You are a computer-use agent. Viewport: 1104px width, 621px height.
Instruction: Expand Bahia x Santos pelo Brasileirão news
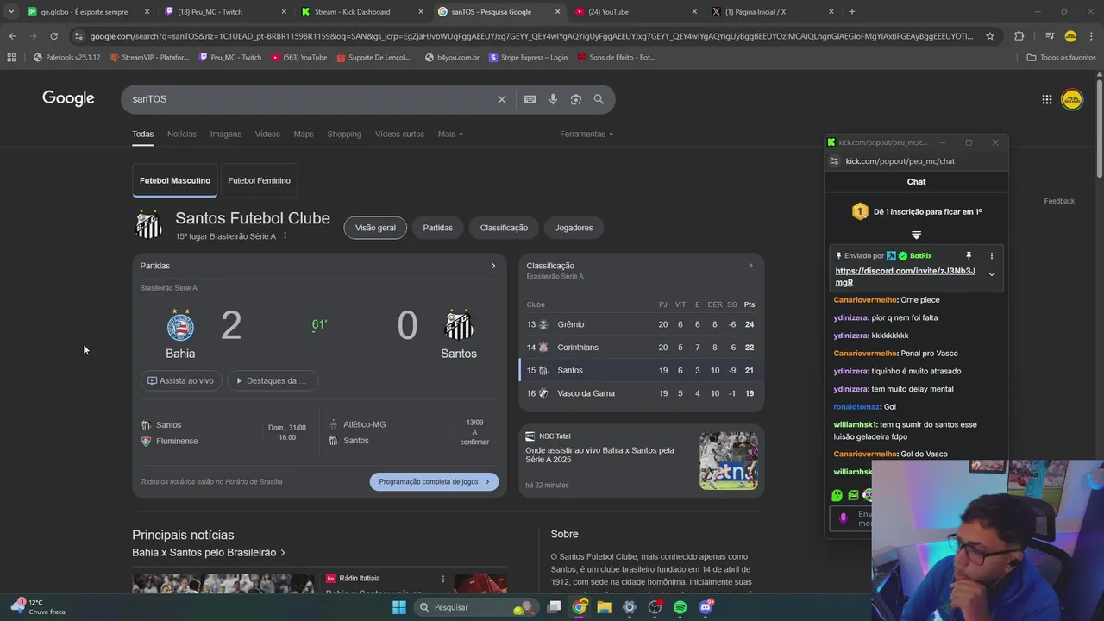pyautogui.click(x=209, y=553)
